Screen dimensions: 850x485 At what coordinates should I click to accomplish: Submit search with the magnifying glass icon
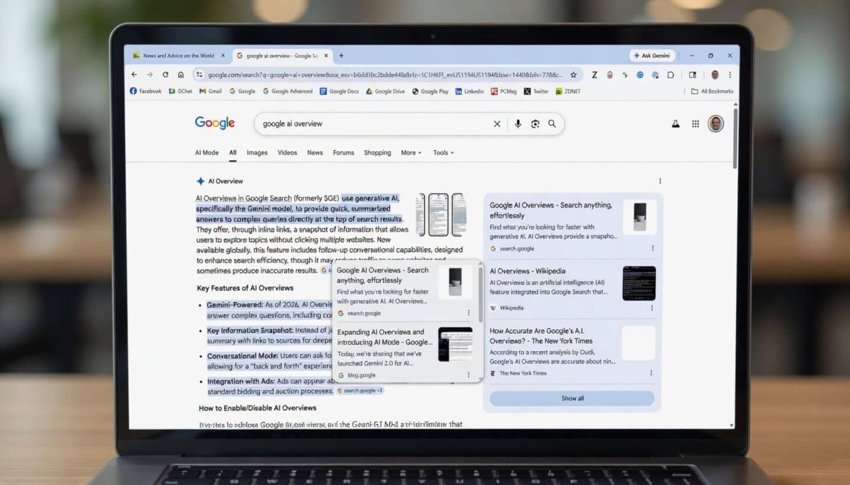tap(552, 124)
